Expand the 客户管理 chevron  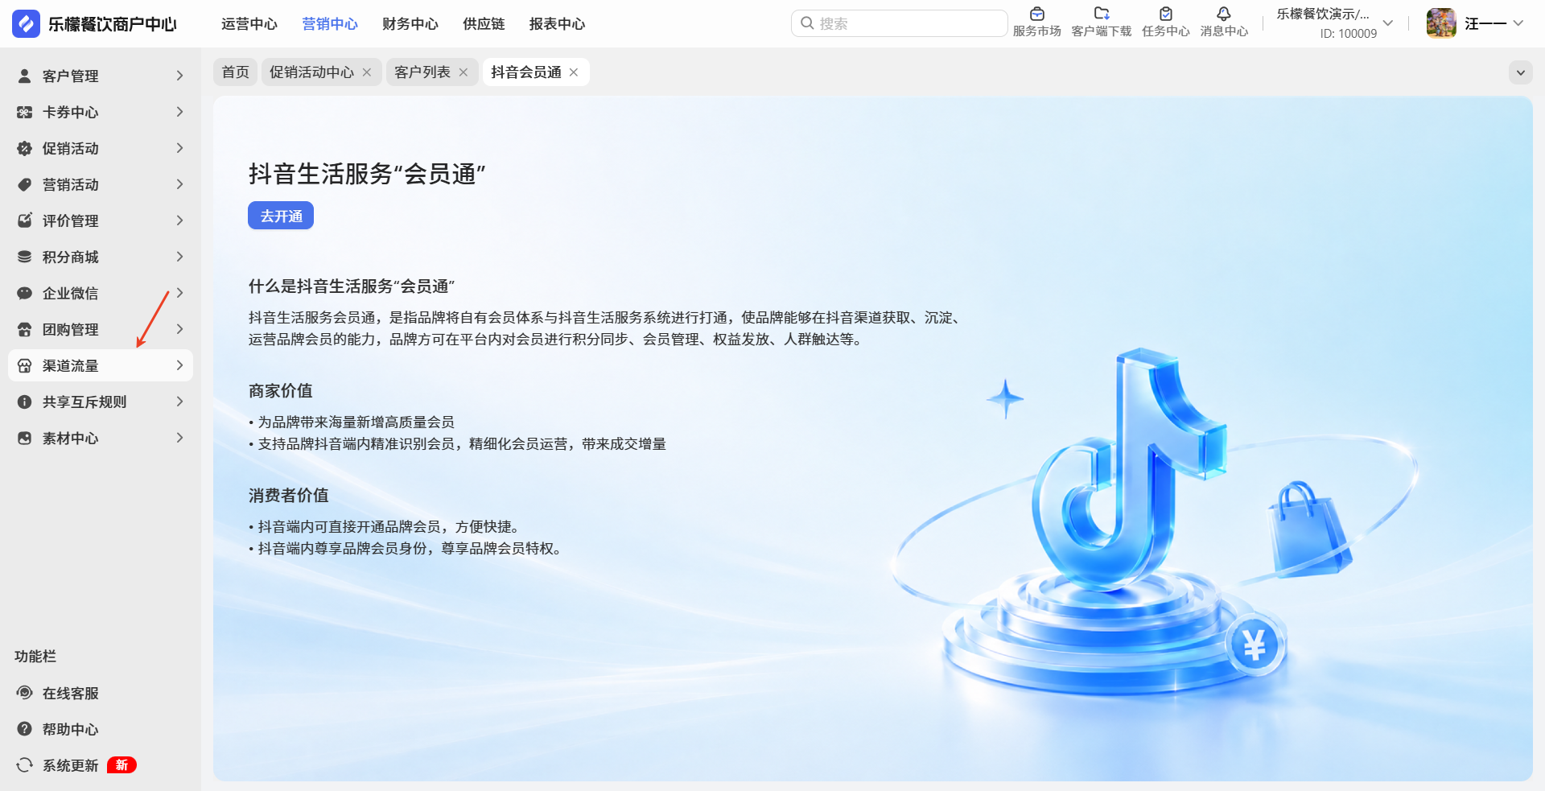click(179, 76)
